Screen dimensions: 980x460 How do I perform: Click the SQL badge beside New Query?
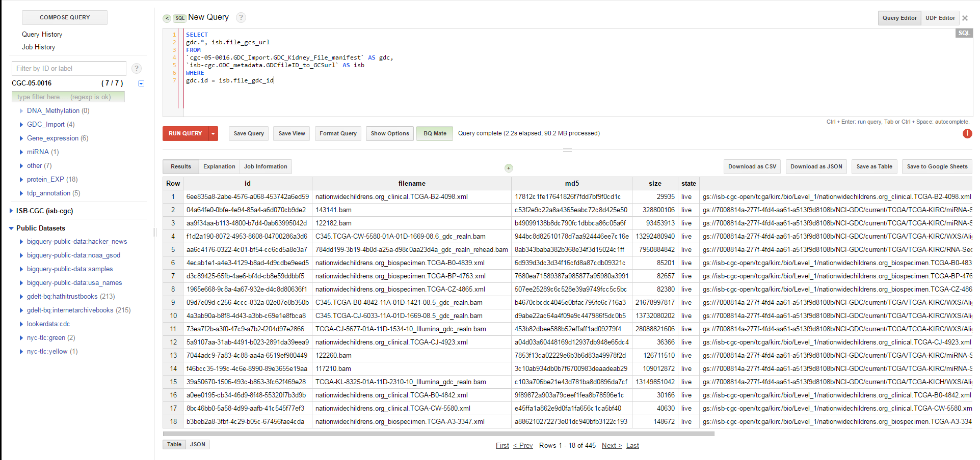[180, 18]
